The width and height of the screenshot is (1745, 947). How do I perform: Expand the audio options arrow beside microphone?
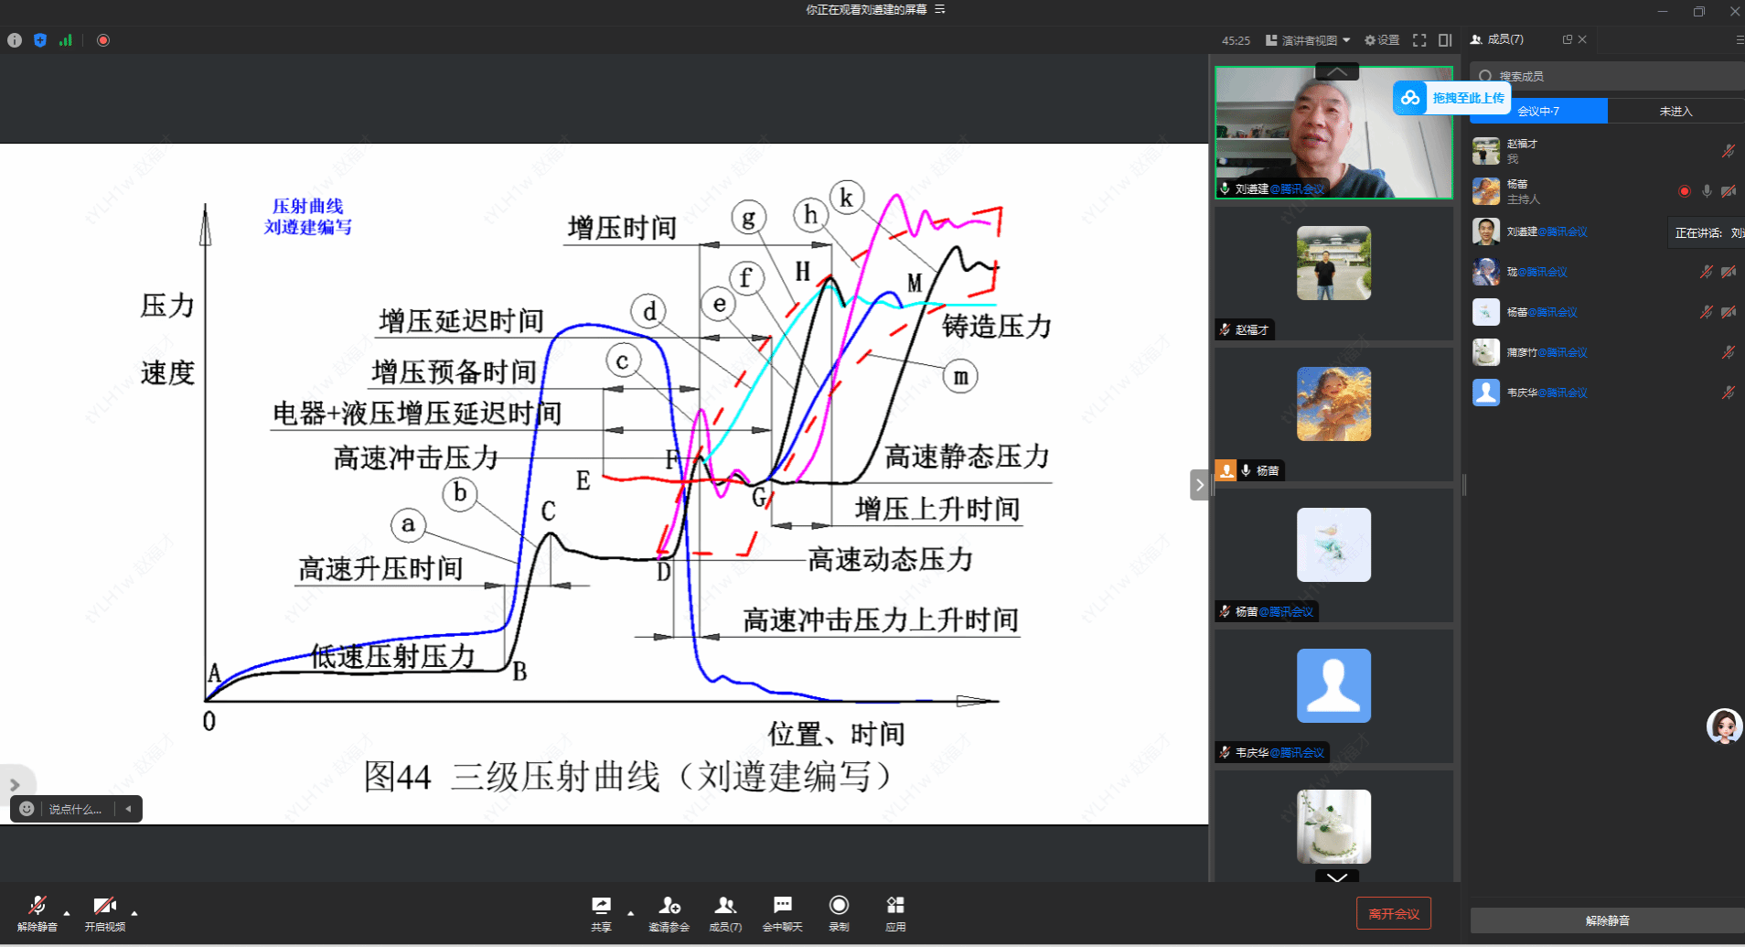click(67, 913)
